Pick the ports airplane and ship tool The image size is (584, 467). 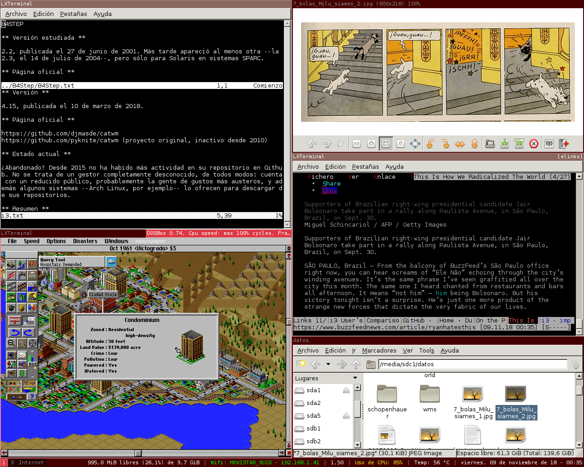(32, 286)
